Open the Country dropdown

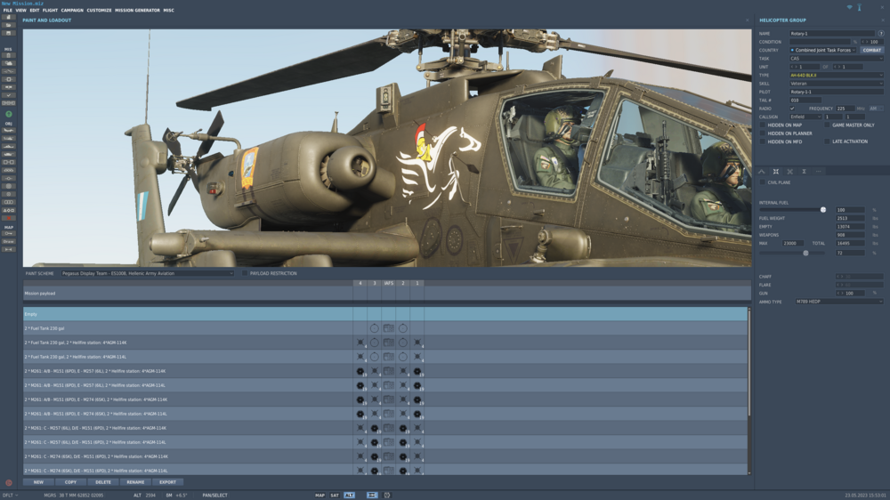[822, 50]
